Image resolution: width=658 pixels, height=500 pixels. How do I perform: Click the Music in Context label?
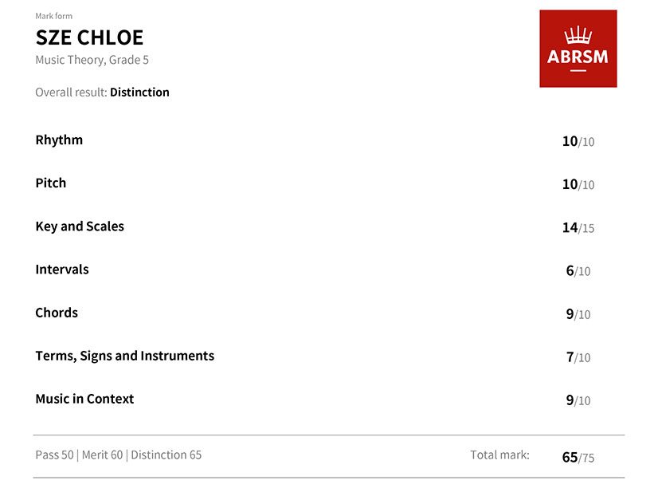pos(84,399)
